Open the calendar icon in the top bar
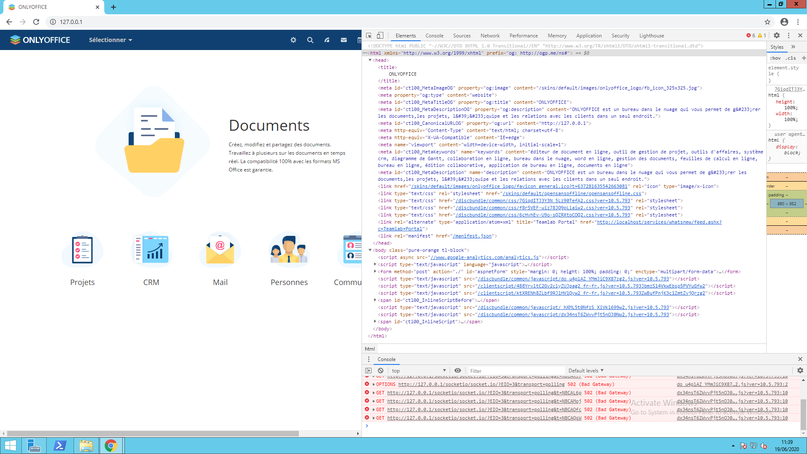807x454 pixels. point(359,40)
